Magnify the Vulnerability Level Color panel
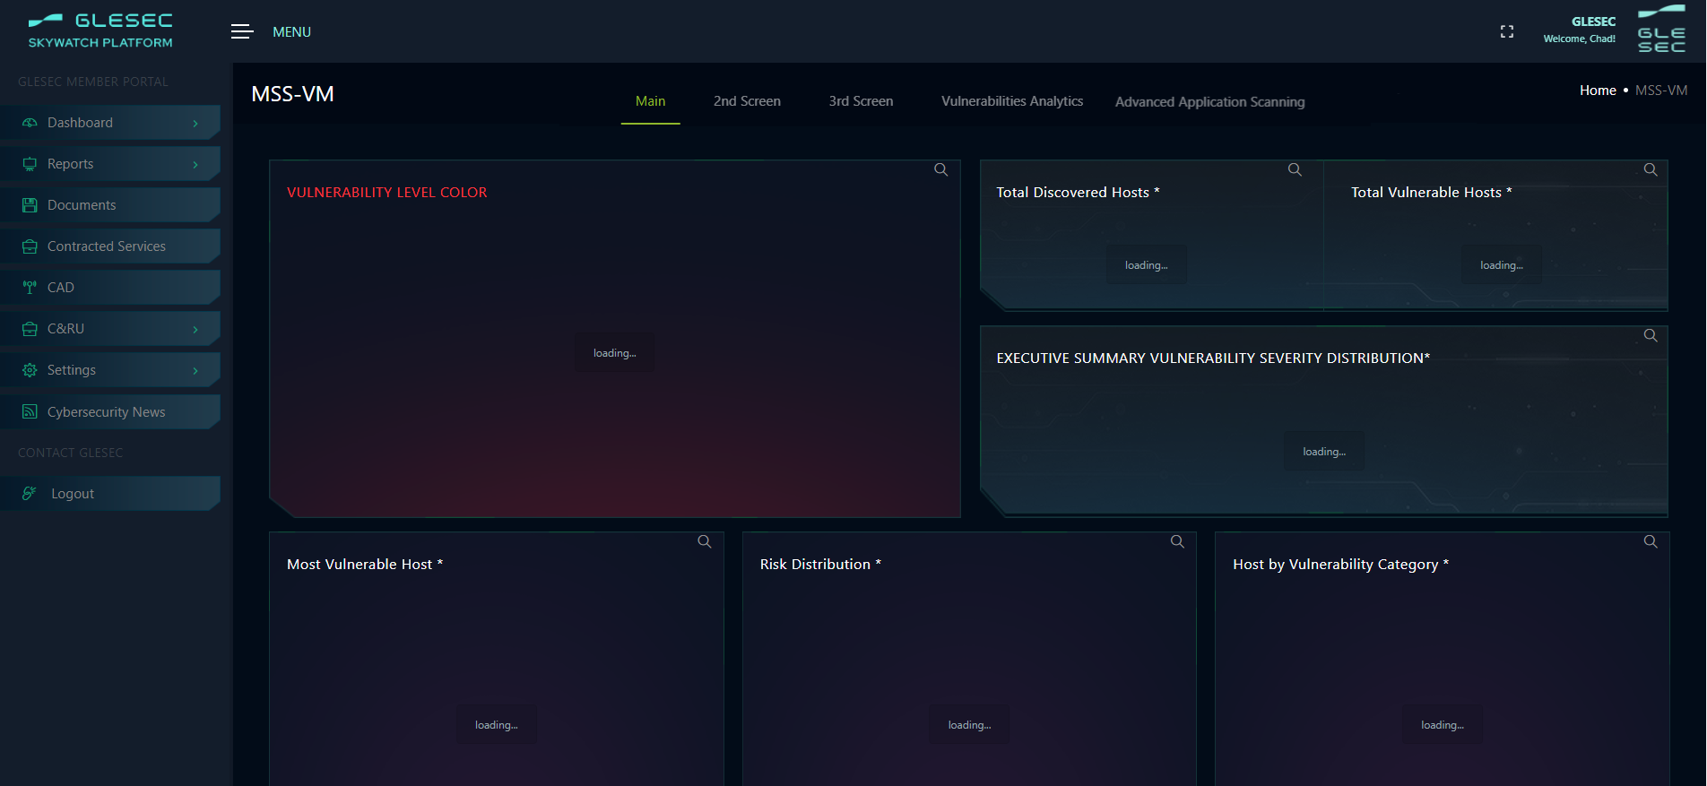1707x786 pixels. [x=940, y=169]
